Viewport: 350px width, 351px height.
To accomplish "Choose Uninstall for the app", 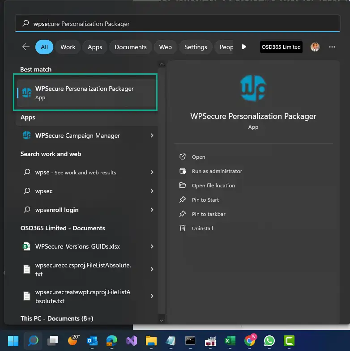I will 202,228.
